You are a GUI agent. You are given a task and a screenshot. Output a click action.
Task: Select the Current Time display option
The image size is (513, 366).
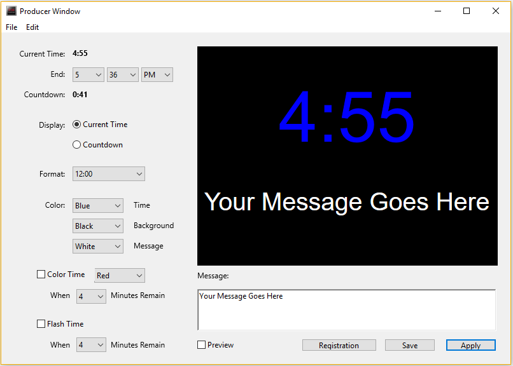77,125
